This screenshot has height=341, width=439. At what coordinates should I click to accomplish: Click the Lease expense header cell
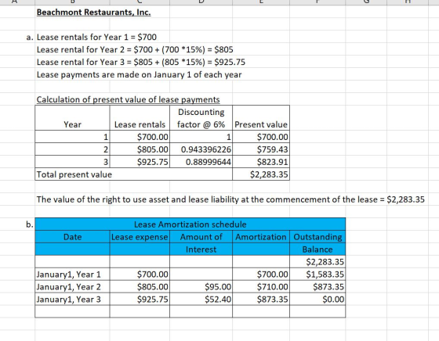(x=140, y=237)
